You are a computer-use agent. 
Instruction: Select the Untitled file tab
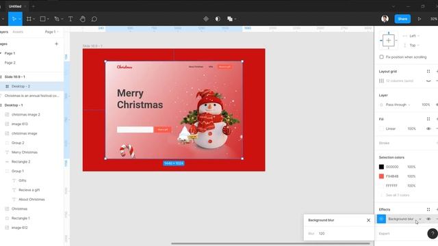(x=15, y=6)
